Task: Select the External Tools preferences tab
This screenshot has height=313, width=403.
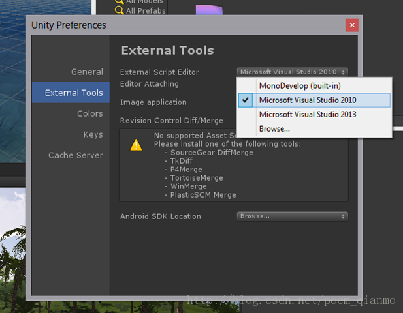Action: [71, 93]
